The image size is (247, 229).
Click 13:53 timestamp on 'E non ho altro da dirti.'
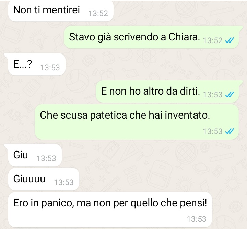coord(213,95)
